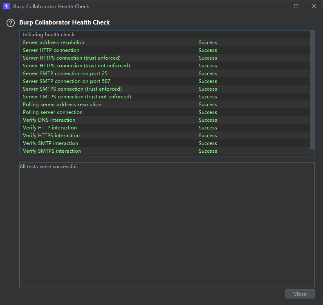Click the 'Burp Collaborator Health Check' heading

pyautogui.click(x=64, y=22)
